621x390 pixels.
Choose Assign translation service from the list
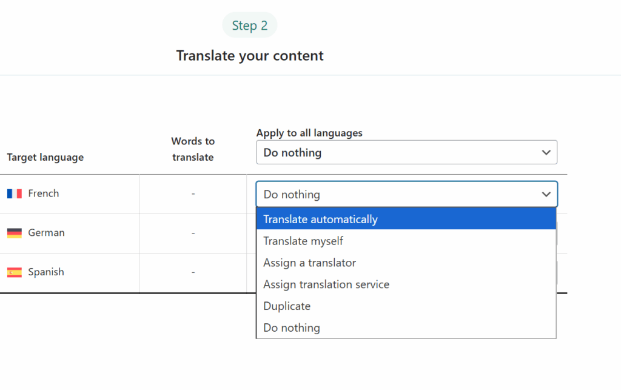(406, 284)
